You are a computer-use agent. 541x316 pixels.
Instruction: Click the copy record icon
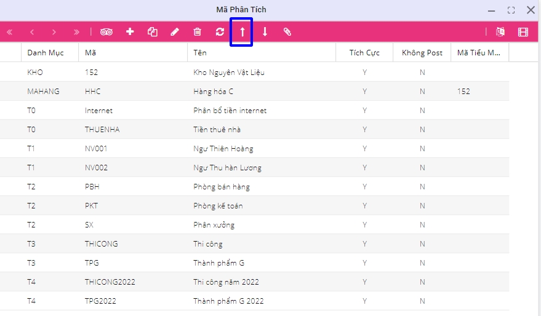[x=153, y=32]
